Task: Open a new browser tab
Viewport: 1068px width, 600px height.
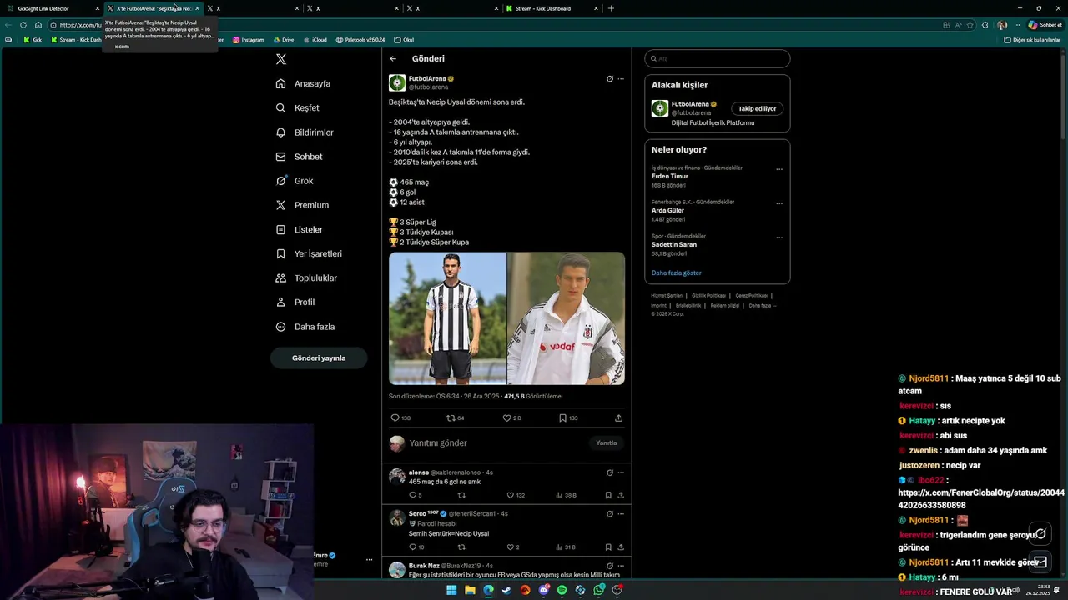Action: pos(611,8)
